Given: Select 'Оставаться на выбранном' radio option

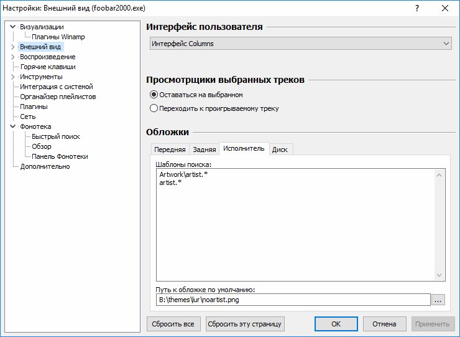Looking at the screenshot, I should tap(154, 95).
